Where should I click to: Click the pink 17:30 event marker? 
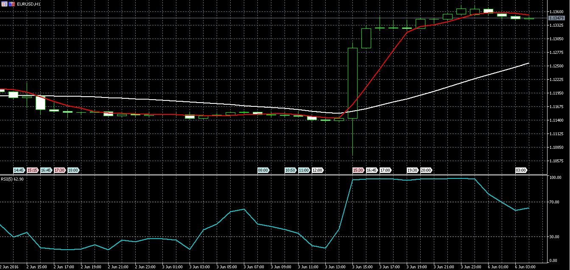pos(60,170)
